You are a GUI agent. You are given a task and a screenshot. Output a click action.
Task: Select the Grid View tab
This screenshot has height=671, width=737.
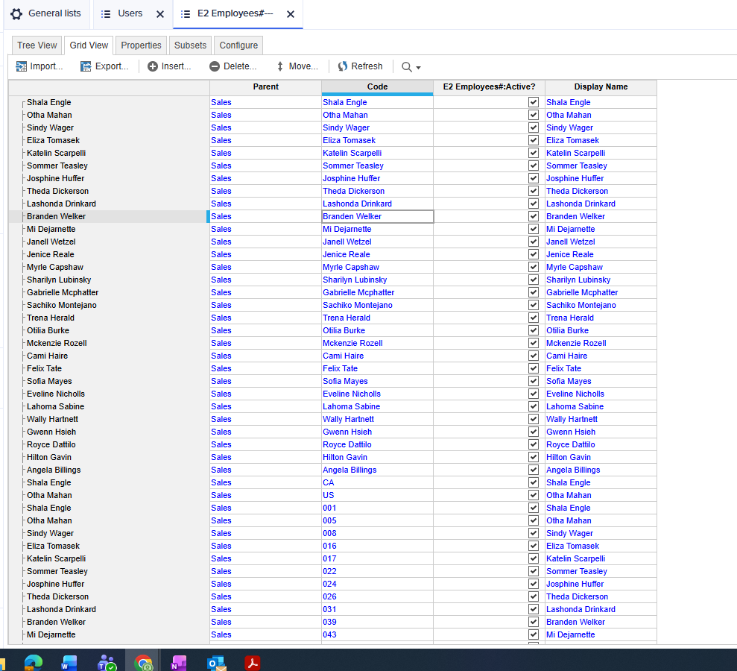(x=89, y=45)
